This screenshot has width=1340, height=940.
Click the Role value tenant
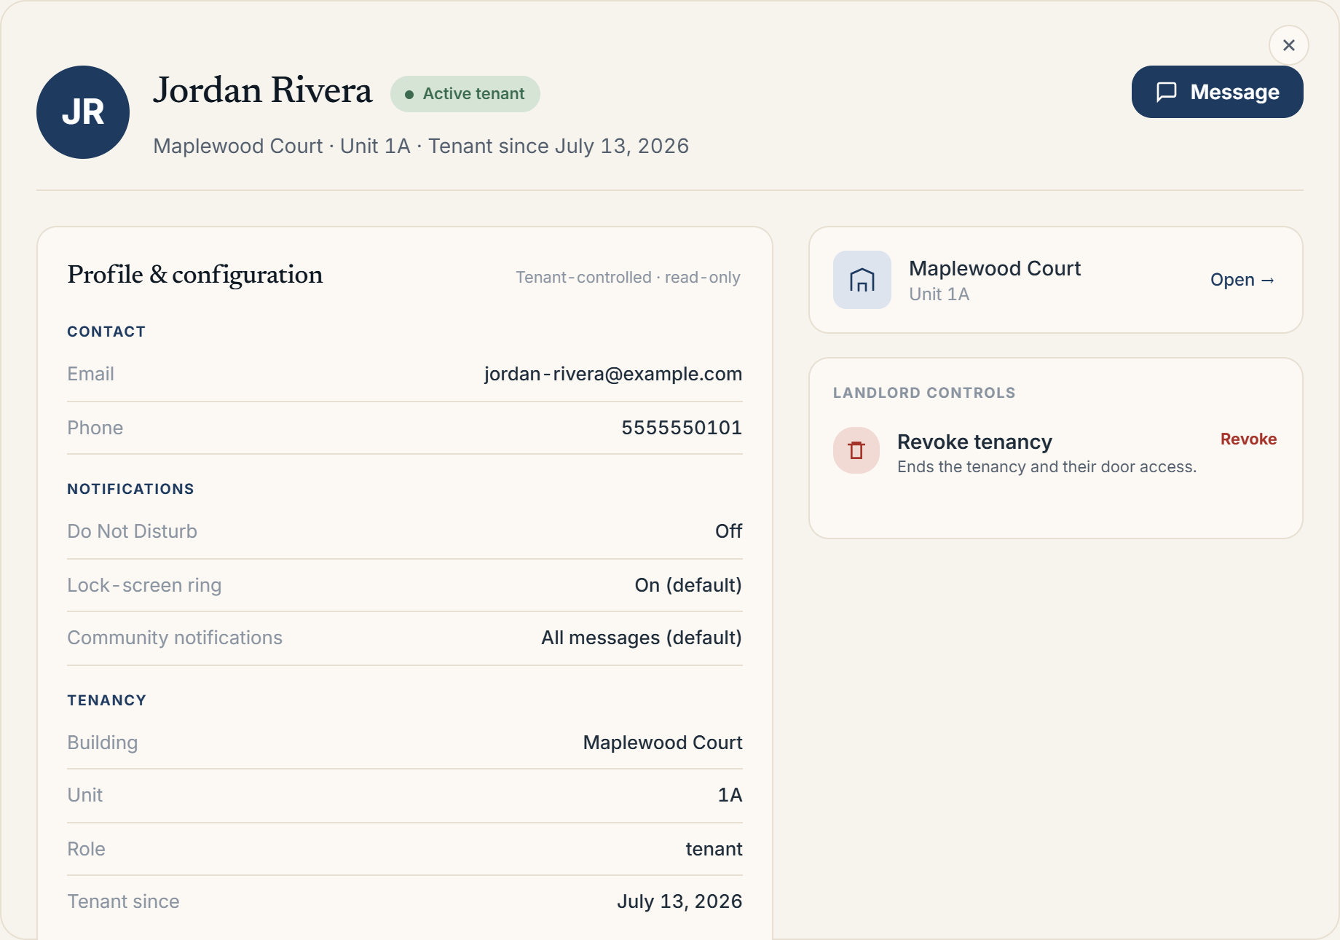pyautogui.click(x=714, y=849)
